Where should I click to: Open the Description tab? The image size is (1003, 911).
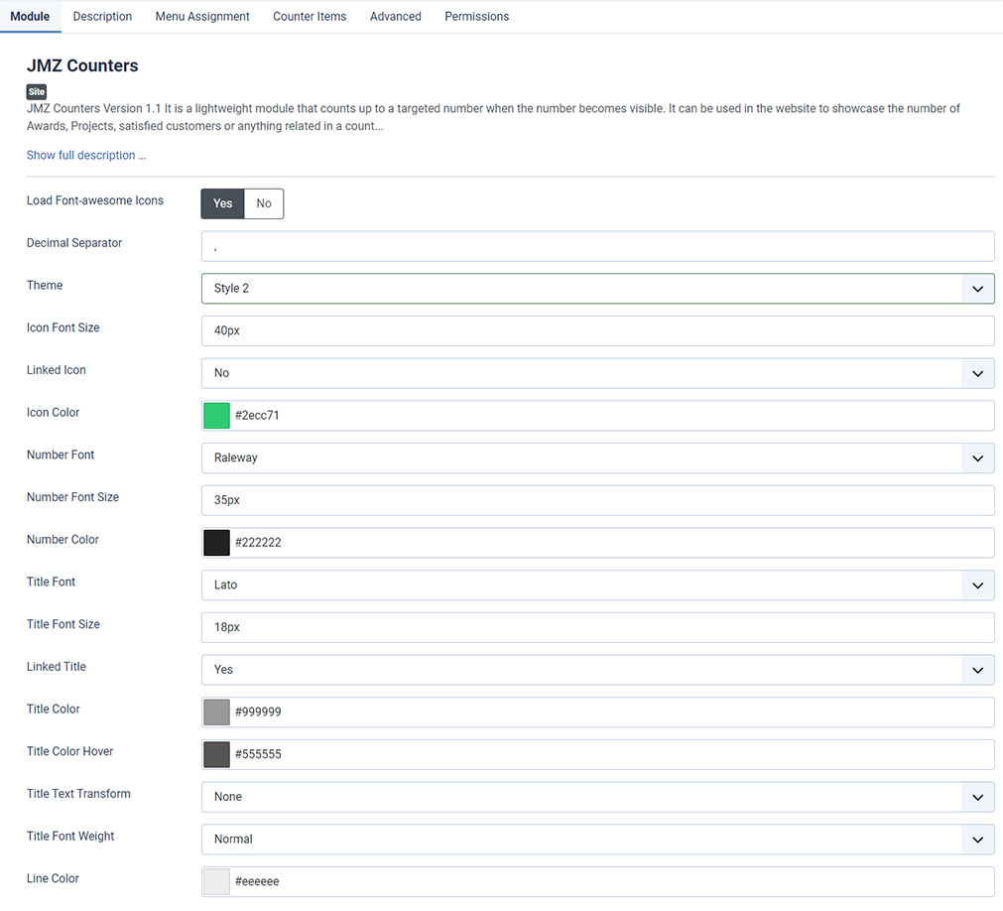102,17
